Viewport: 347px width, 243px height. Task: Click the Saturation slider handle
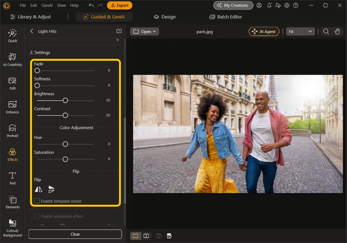(x=65, y=159)
